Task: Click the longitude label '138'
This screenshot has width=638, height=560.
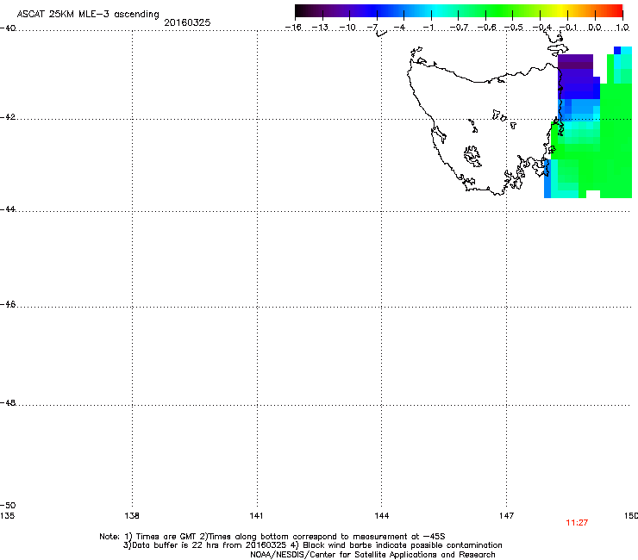Action: [x=132, y=516]
